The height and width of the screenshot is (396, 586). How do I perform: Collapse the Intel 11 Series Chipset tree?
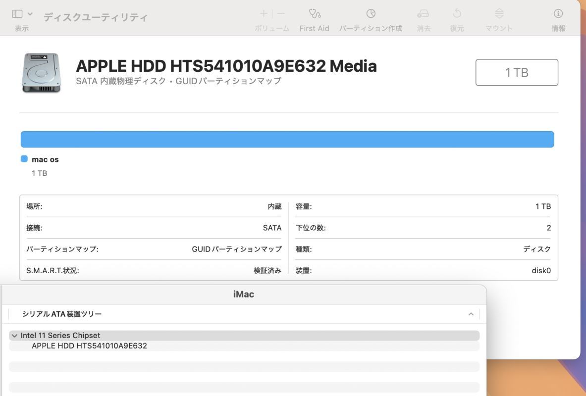pos(14,335)
